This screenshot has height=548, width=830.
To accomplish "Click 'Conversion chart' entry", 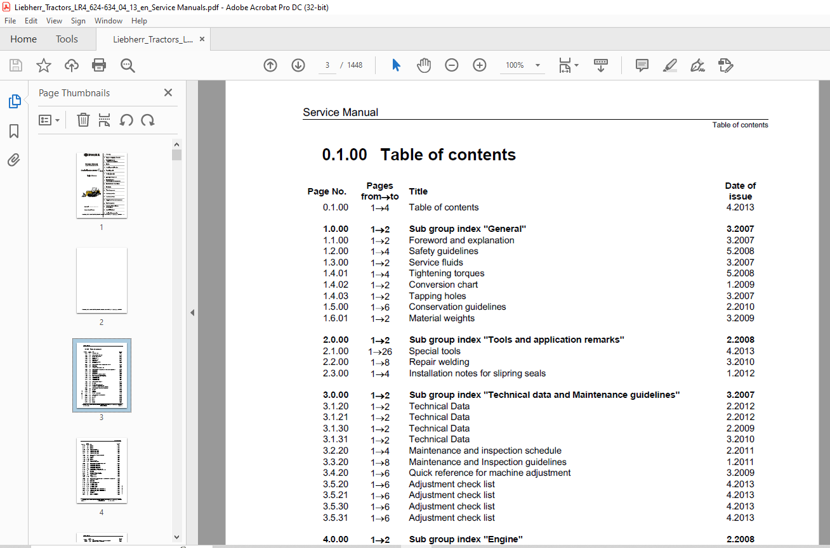I will click(x=443, y=284).
